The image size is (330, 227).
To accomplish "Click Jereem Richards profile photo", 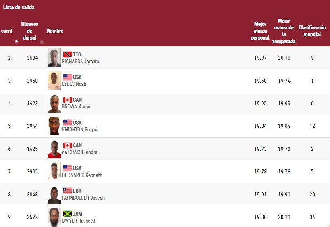I will [x=54, y=58].
